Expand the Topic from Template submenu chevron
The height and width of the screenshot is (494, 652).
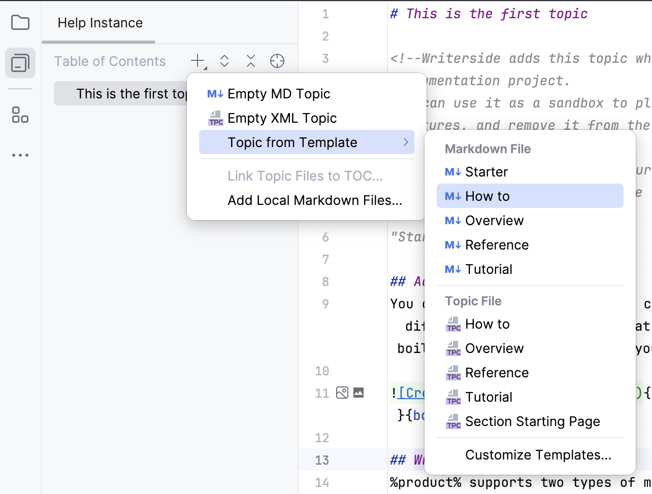pyautogui.click(x=405, y=143)
